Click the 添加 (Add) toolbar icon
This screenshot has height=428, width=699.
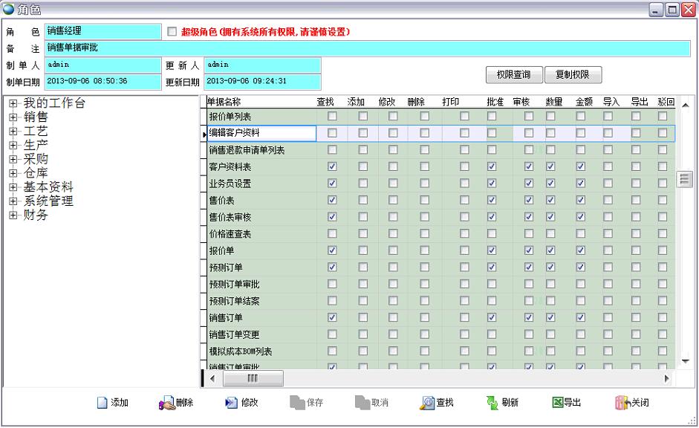[103, 403]
